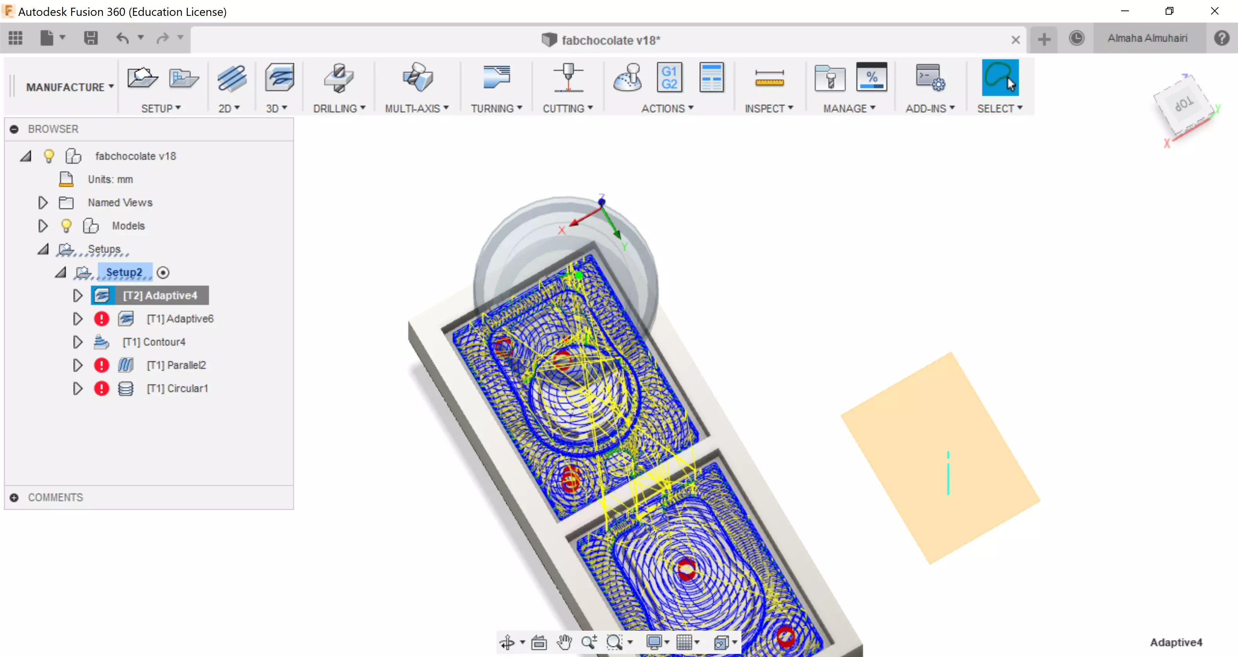Expand the COMMENTS panel
This screenshot has width=1238, height=657.
click(x=14, y=498)
